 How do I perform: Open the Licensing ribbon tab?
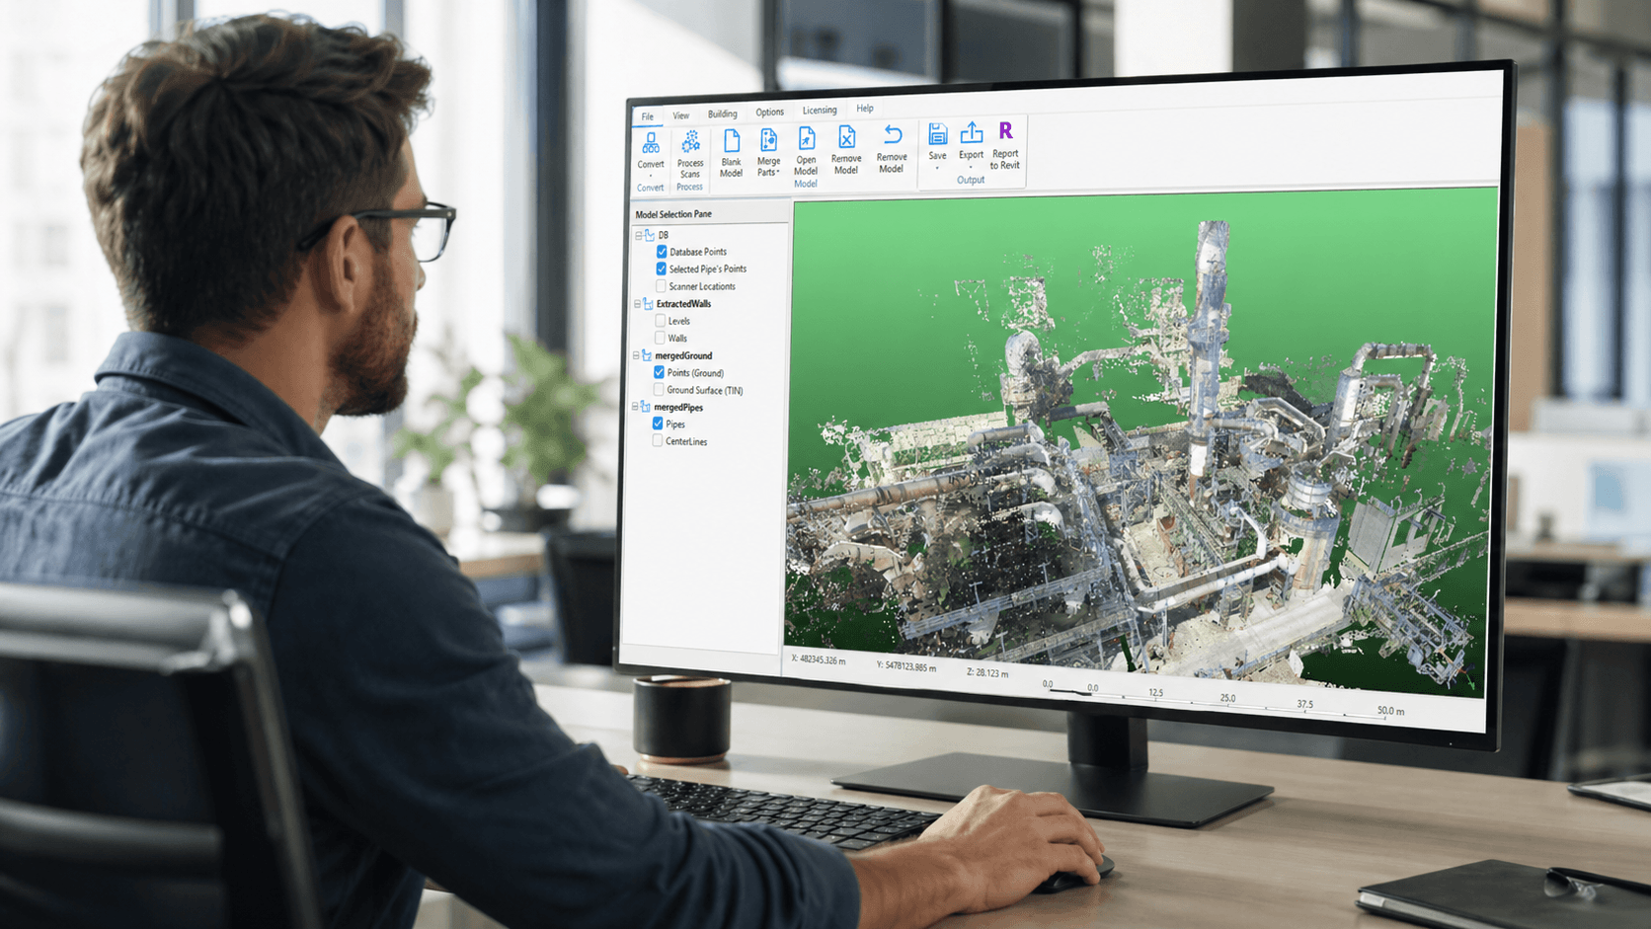click(x=820, y=111)
